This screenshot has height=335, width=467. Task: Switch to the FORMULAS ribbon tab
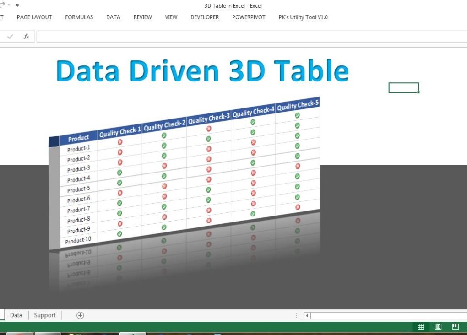79,17
